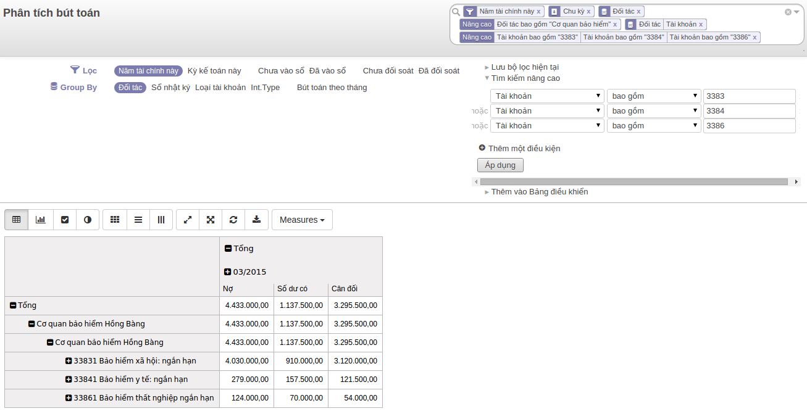Viewport: 807px width, 411px height.
Task: Switch to the pivot table view icon
Action: (17, 220)
